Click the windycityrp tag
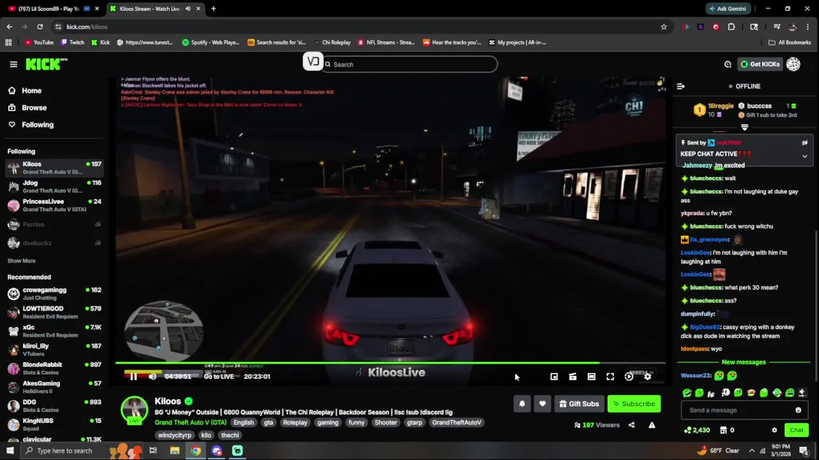Screen dimensions: 819x460 click(175, 435)
